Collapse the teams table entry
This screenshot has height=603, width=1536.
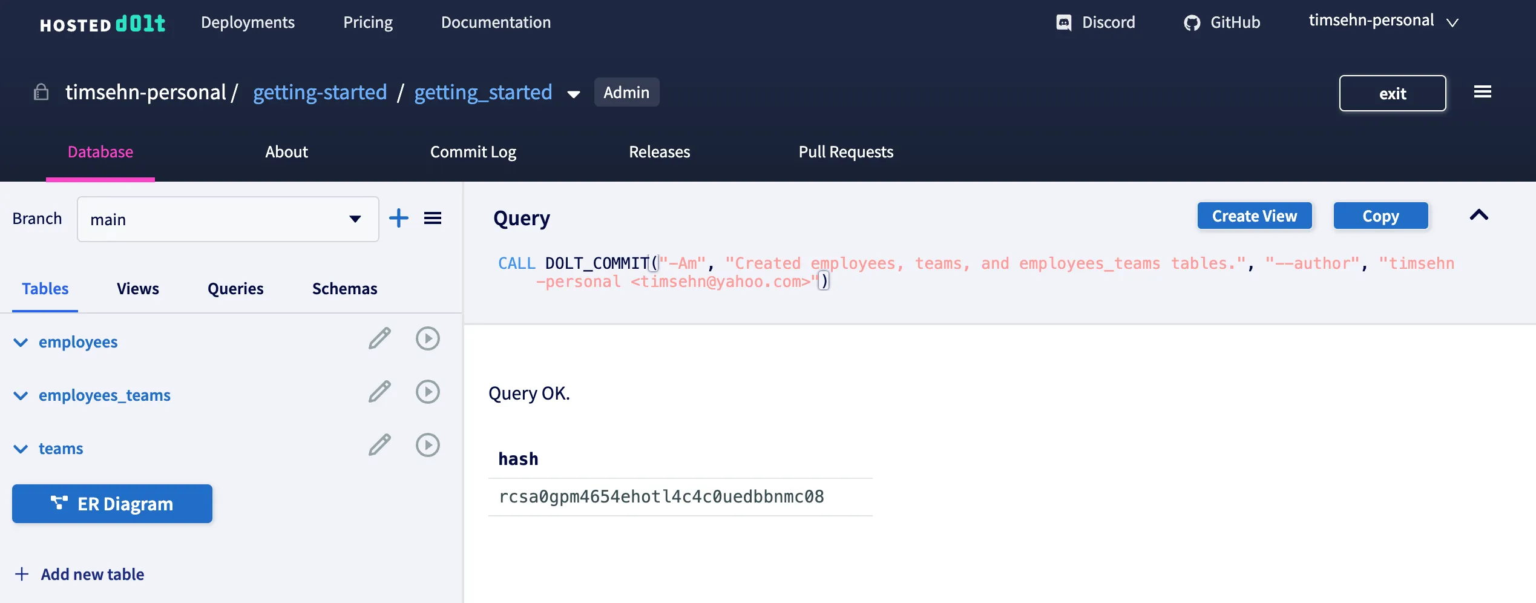point(21,449)
